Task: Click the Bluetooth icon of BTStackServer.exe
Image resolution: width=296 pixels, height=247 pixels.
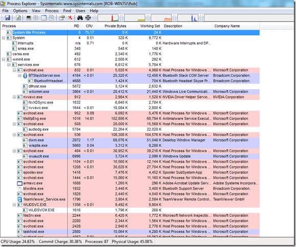Action: pyautogui.click(x=25, y=76)
